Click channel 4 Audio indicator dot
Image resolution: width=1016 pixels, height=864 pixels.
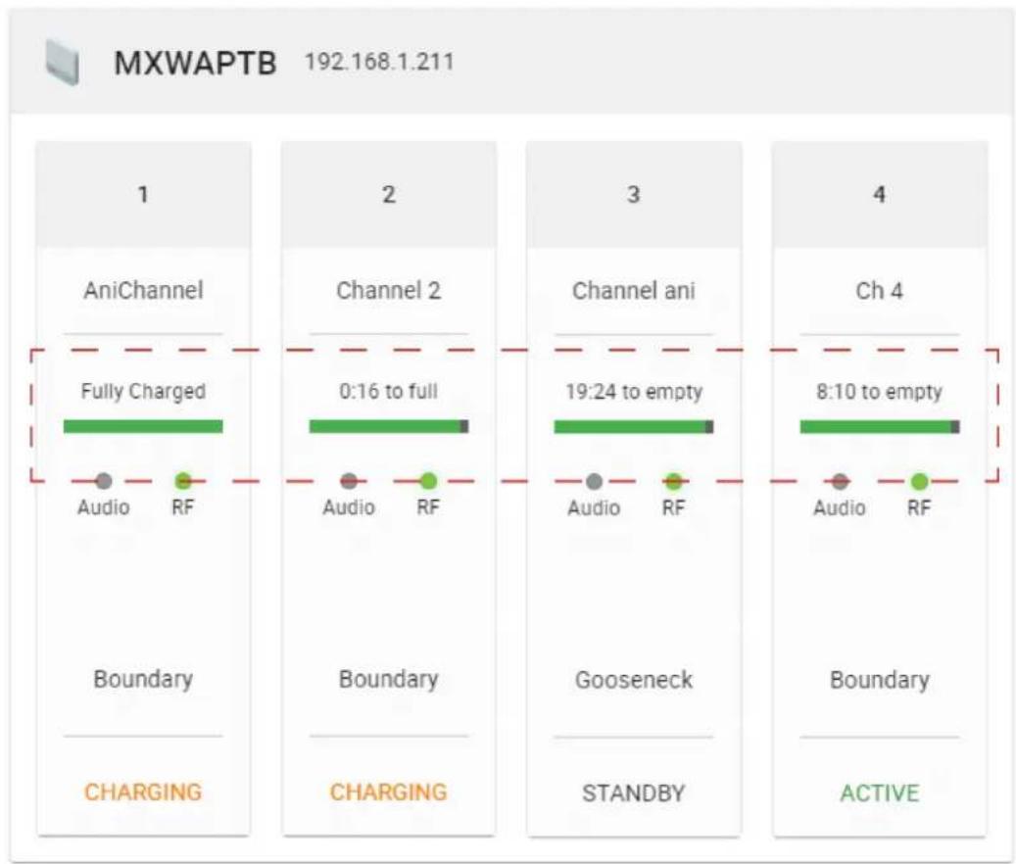point(840,481)
